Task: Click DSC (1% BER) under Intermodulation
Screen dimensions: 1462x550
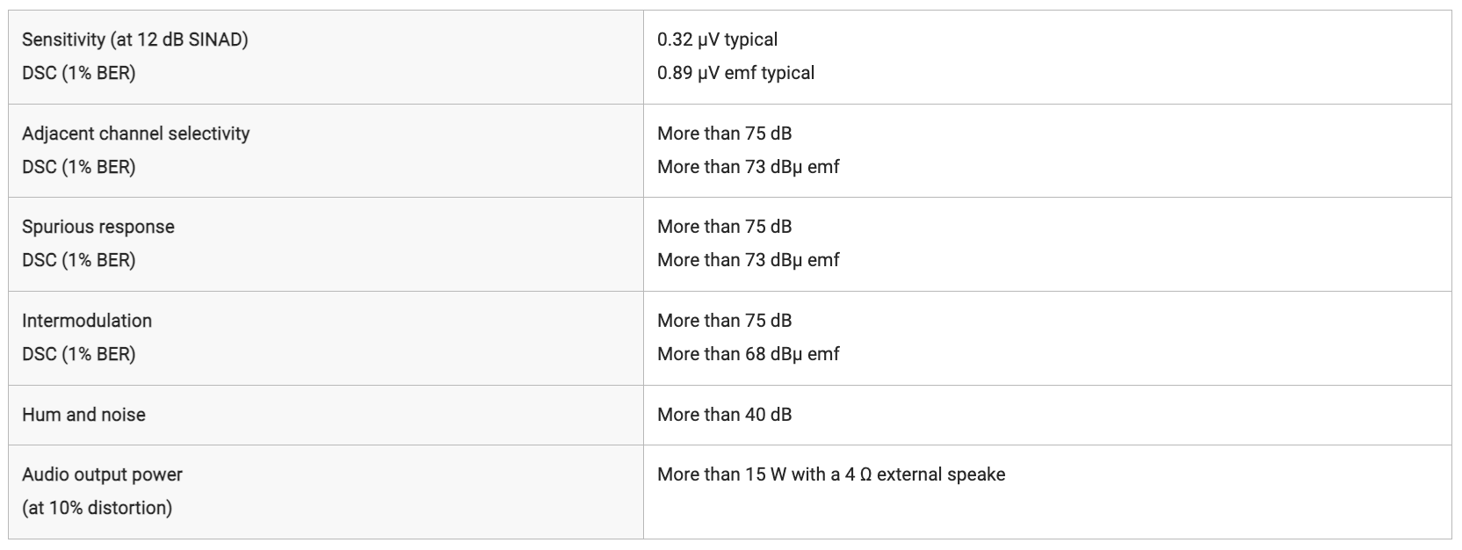Action: [x=79, y=354]
